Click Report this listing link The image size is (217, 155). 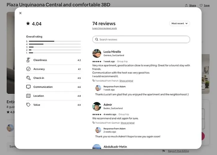click(x=178, y=151)
